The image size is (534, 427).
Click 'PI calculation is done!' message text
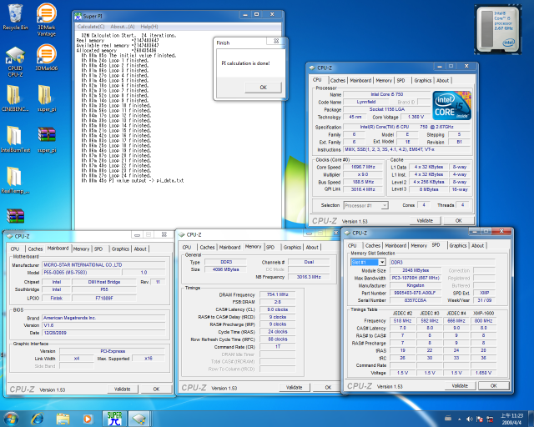245,63
